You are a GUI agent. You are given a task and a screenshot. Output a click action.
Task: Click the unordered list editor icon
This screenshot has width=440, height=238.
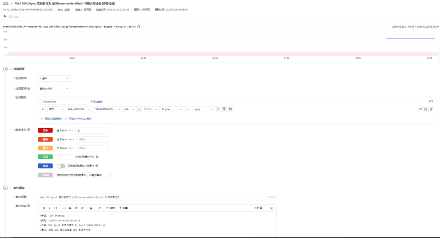pyautogui.click(x=76, y=208)
